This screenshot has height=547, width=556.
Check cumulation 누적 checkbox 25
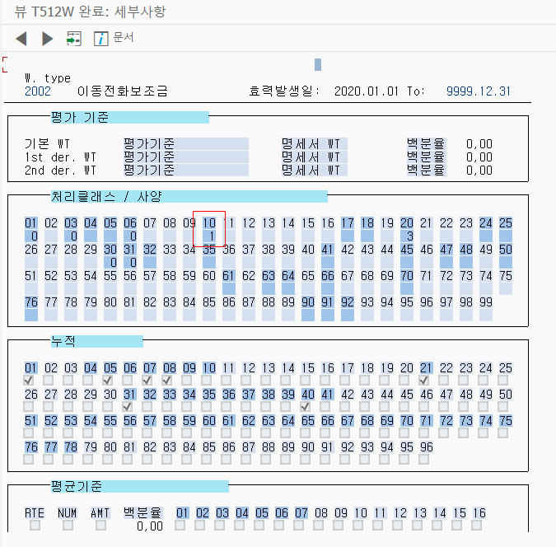click(502, 381)
